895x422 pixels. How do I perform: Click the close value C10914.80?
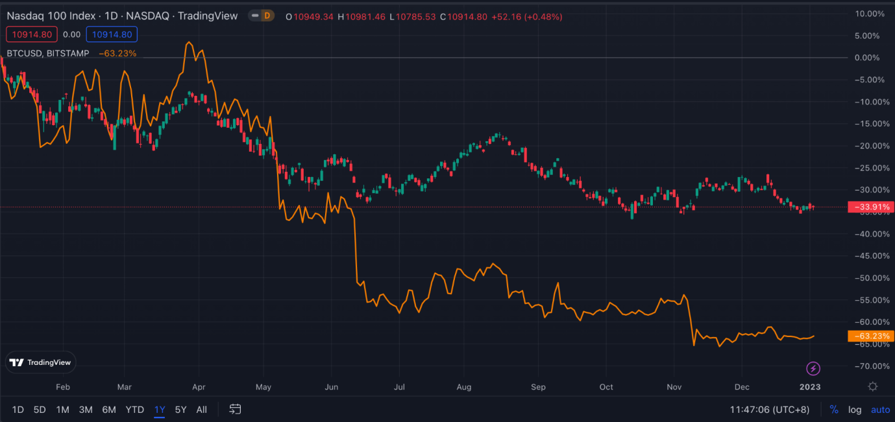[463, 16]
